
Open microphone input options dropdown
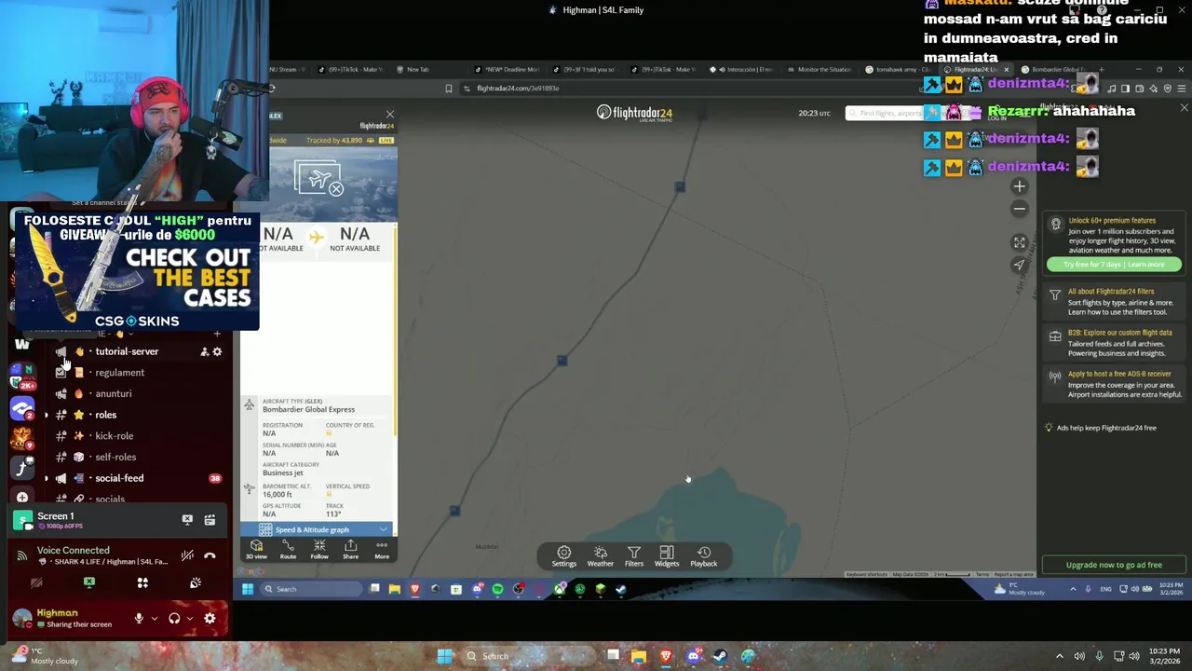coord(154,618)
